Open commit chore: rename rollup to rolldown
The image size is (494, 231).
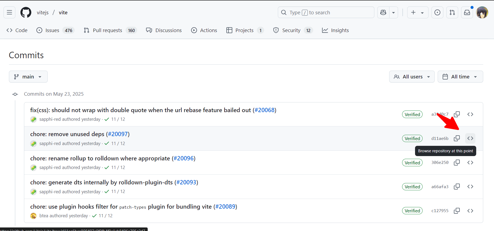tap(100, 158)
